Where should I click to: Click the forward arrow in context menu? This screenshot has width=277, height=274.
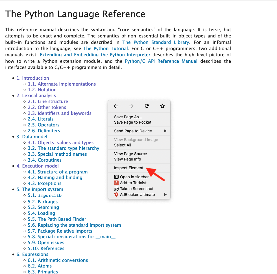[131, 106]
